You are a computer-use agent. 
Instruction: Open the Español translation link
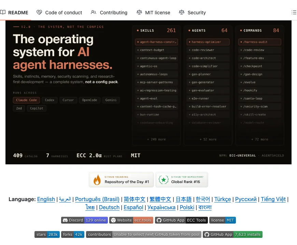pos(133,207)
